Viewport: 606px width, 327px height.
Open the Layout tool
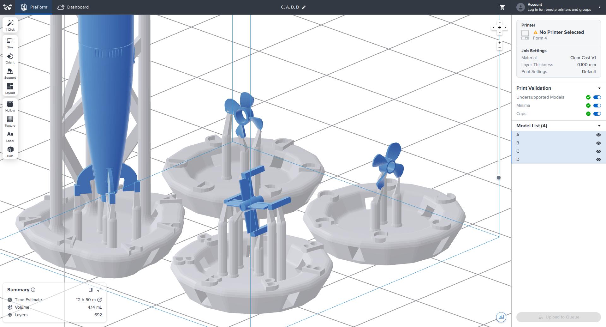(x=10, y=89)
